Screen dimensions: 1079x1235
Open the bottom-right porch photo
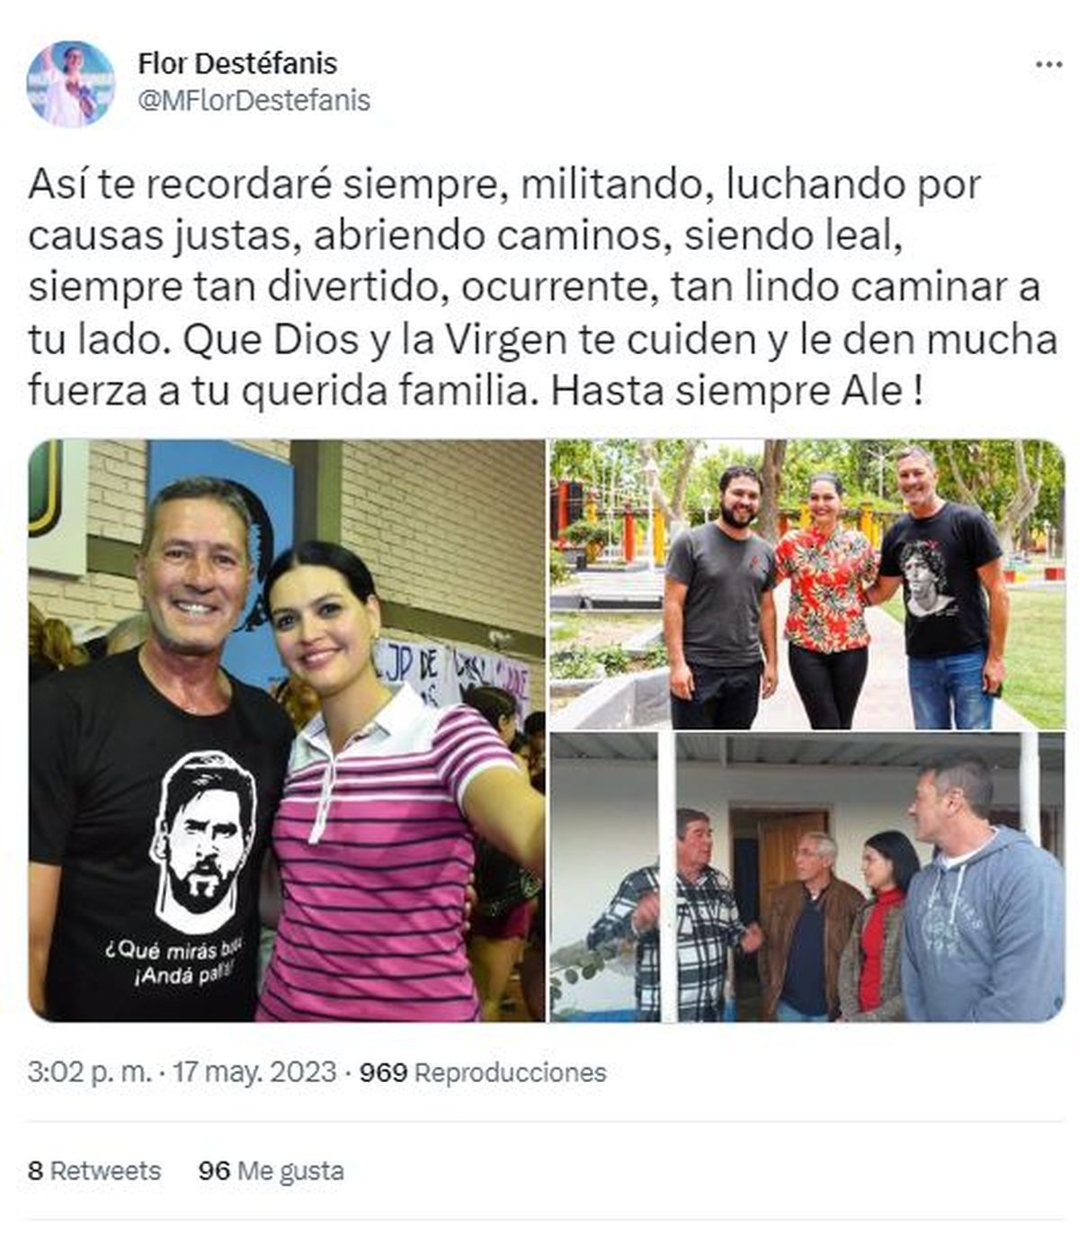click(x=807, y=877)
